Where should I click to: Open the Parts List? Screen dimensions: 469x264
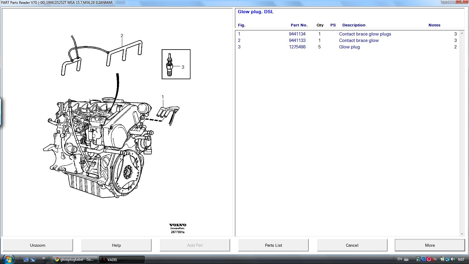click(273, 245)
